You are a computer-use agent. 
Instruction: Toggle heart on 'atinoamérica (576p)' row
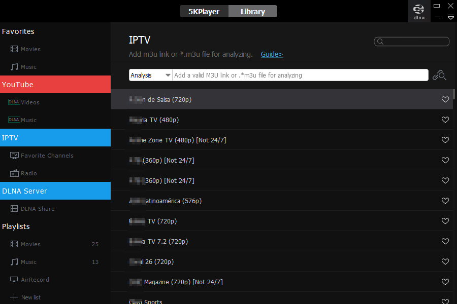click(445, 201)
